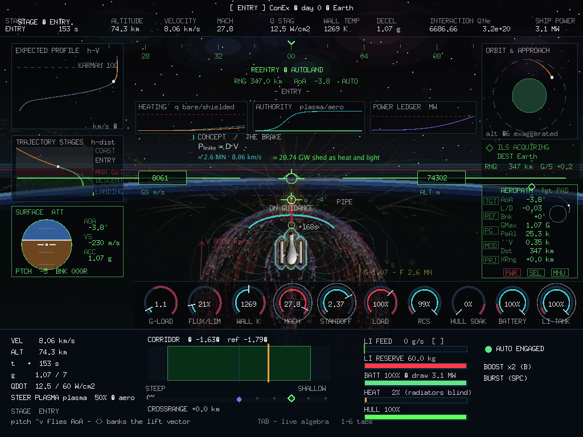Click the SHIP POWER 3.1 MW readout
This screenshot has height=437, width=583.
pyautogui.click(x=555, y=25)
